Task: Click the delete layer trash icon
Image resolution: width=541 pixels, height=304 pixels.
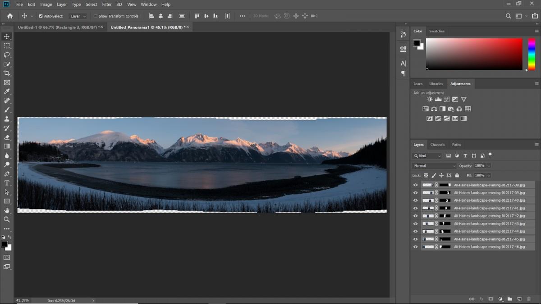Action: (x=528, y=299)
